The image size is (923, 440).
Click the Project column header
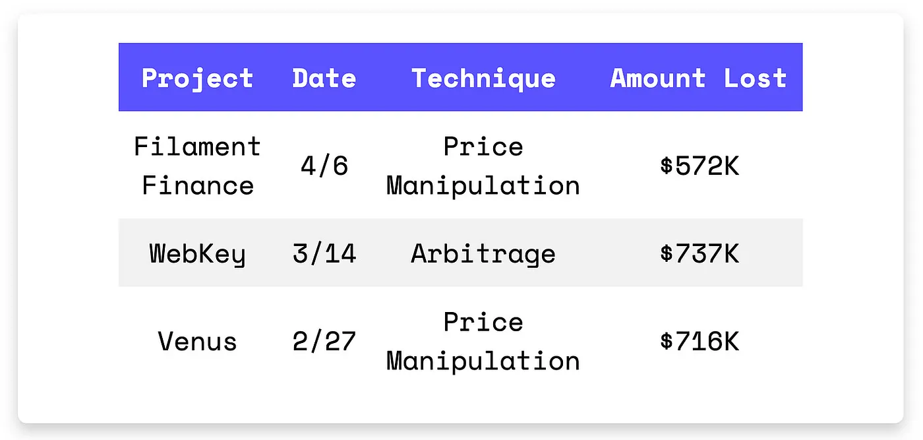[x=197, y=78]
